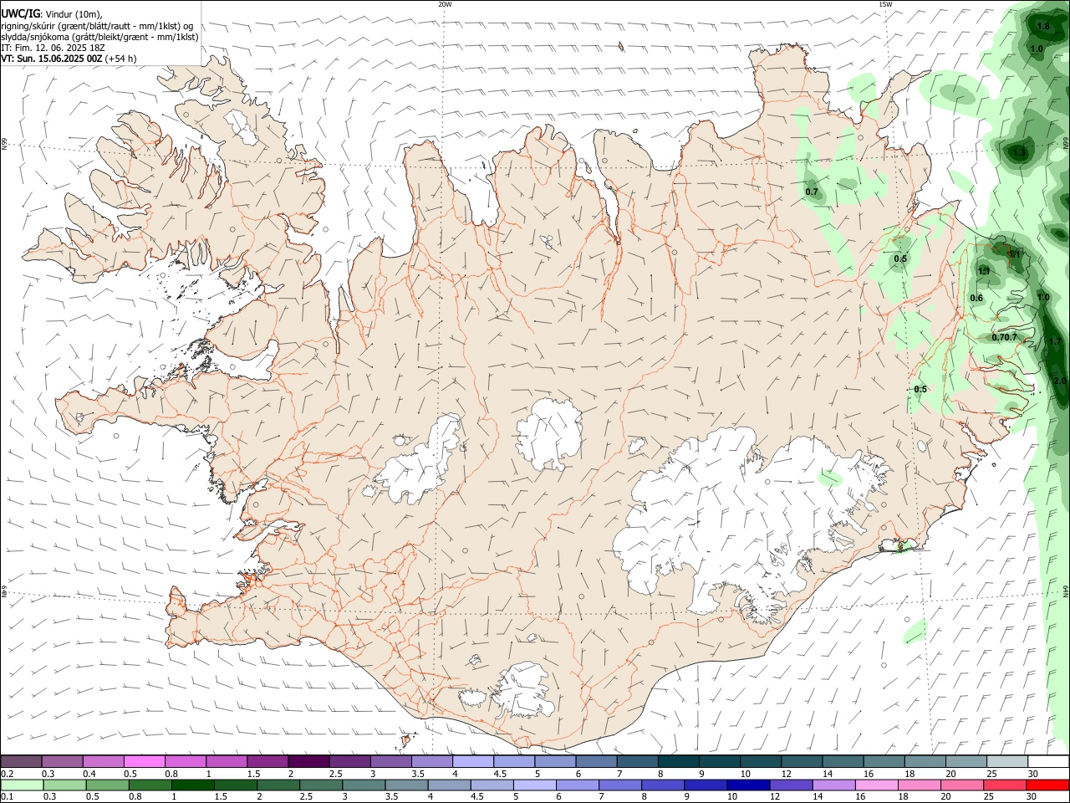Click the '20W' longitude label
Viewport: 1070px width, 803px height.
(445, 4)
